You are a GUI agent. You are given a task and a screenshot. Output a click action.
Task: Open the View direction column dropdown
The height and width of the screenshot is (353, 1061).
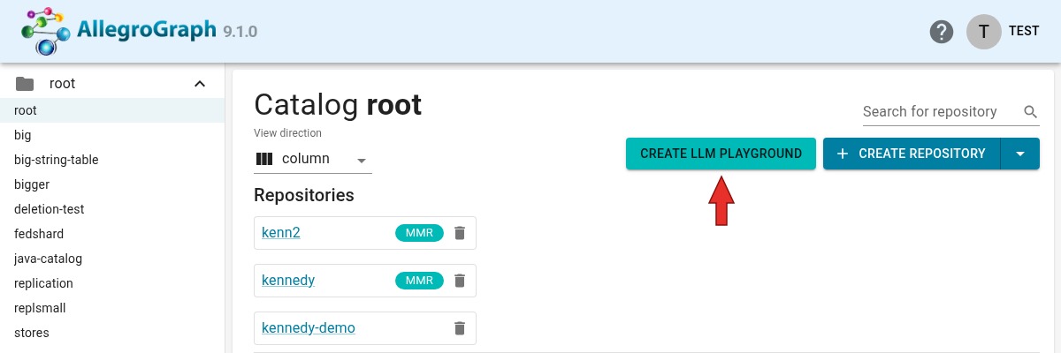tap(313, 160)
